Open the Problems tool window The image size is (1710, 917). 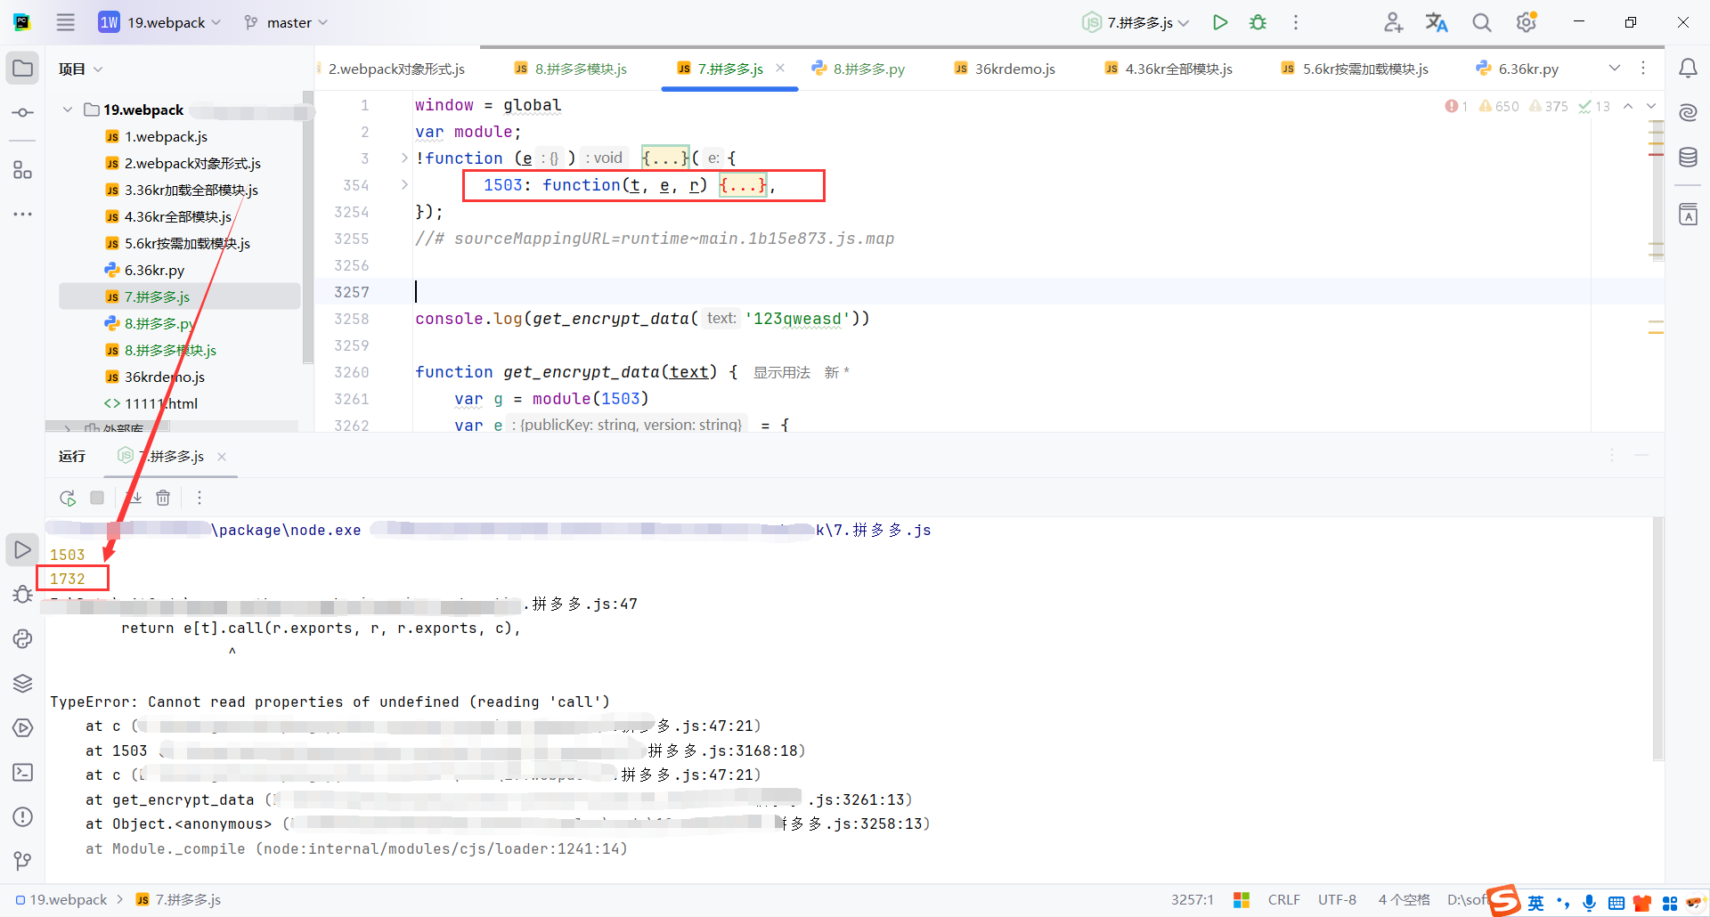[22, 816]
